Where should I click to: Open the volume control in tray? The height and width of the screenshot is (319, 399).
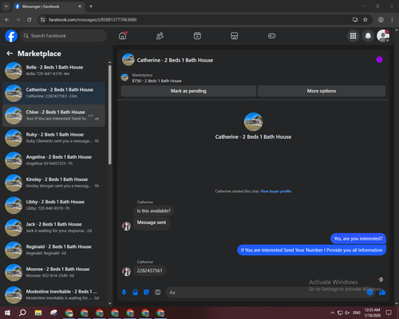tap(347, 313)
